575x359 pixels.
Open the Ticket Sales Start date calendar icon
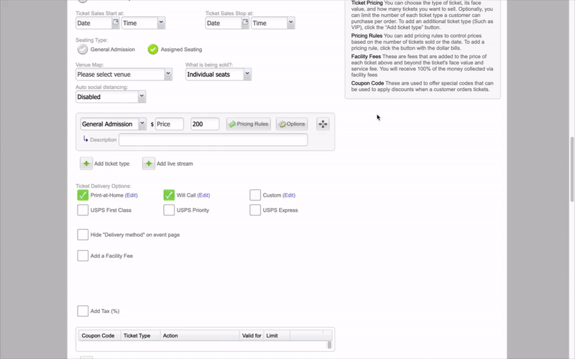click(116, 22)
